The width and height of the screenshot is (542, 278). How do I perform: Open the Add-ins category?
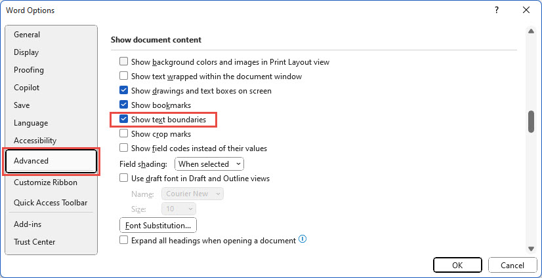[x=51, y=224]
